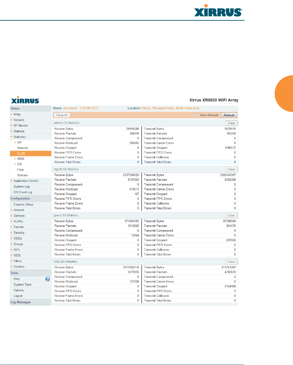Open Express Setup

pos(23,205)
